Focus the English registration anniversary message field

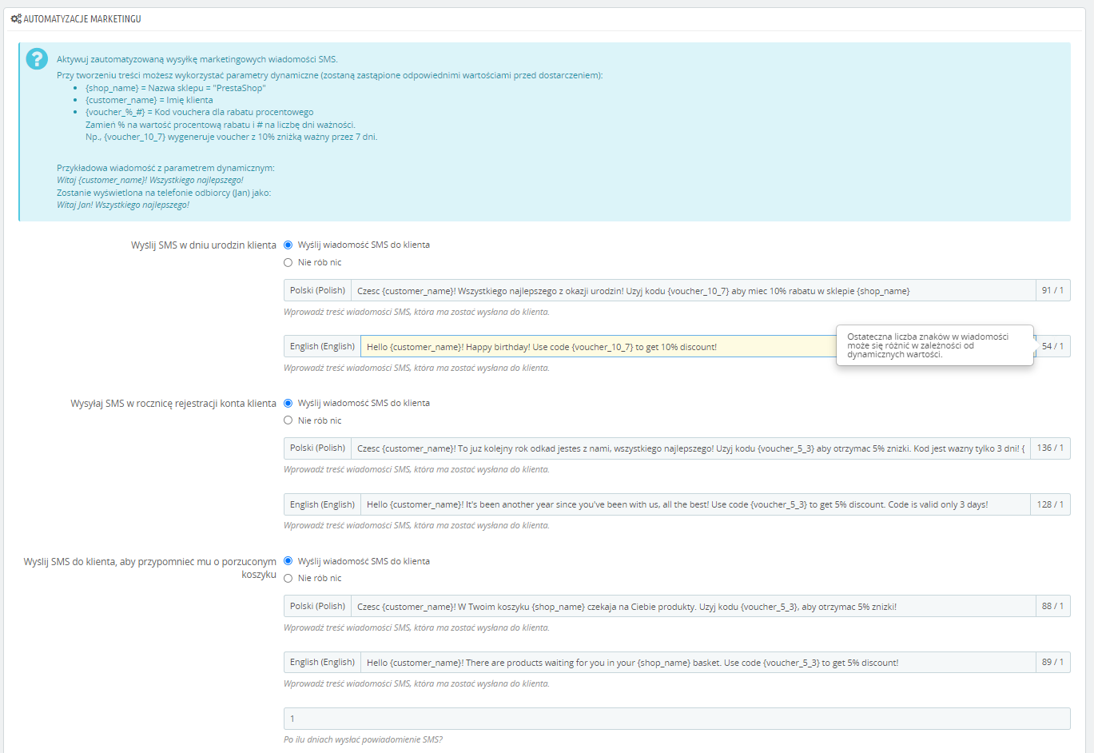click(x=696, y=504)
